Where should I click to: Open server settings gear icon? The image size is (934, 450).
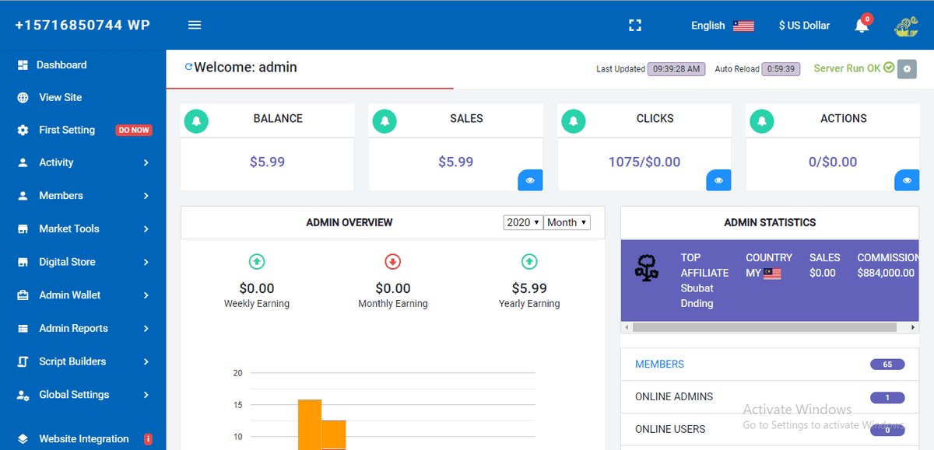(907, 69)
